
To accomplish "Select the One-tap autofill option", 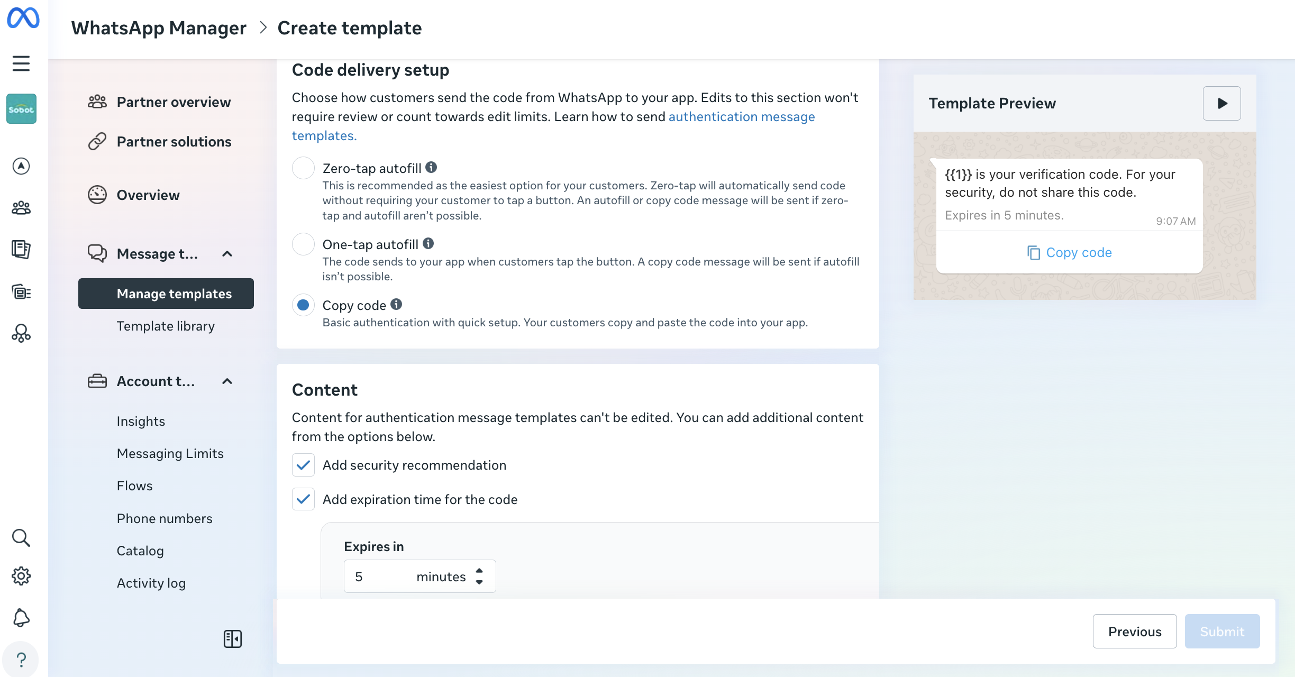I will pyautogui.click(x=303, y=244).
